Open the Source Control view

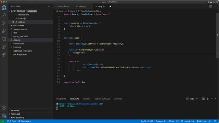pyautogui.click(x=4, y=23)
